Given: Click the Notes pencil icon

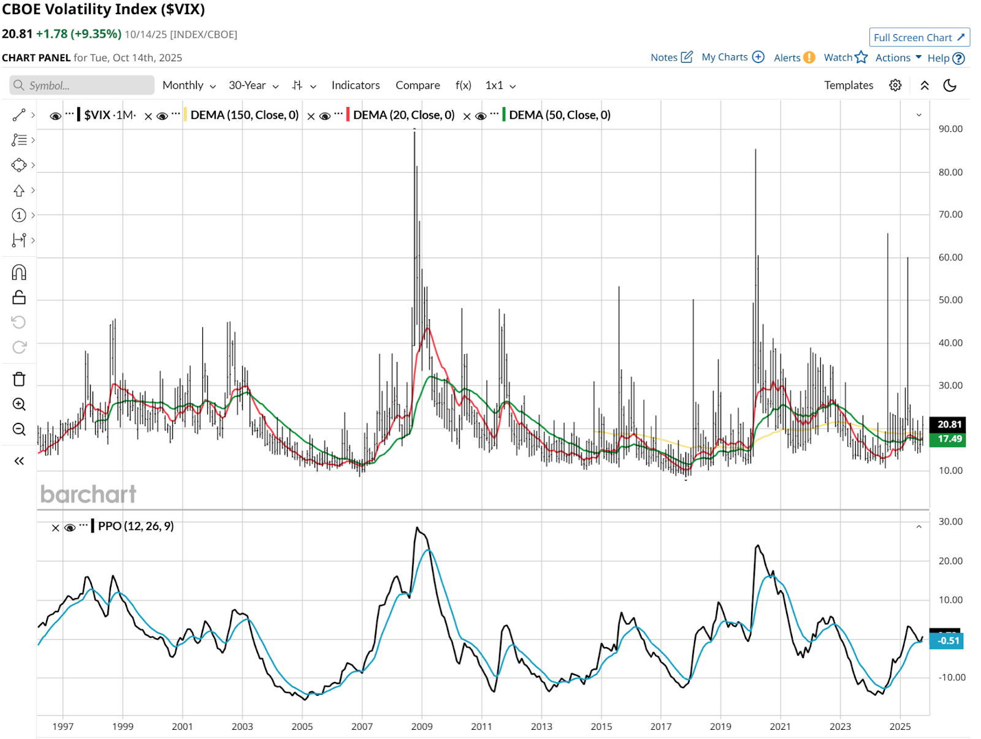Looking at the screenshot, I should (x=687, y=57).
